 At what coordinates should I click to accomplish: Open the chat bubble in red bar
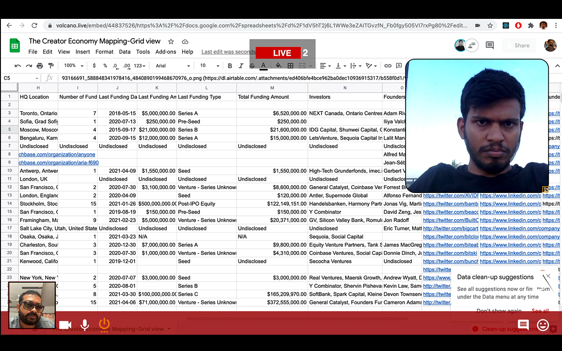pos(523,325)
